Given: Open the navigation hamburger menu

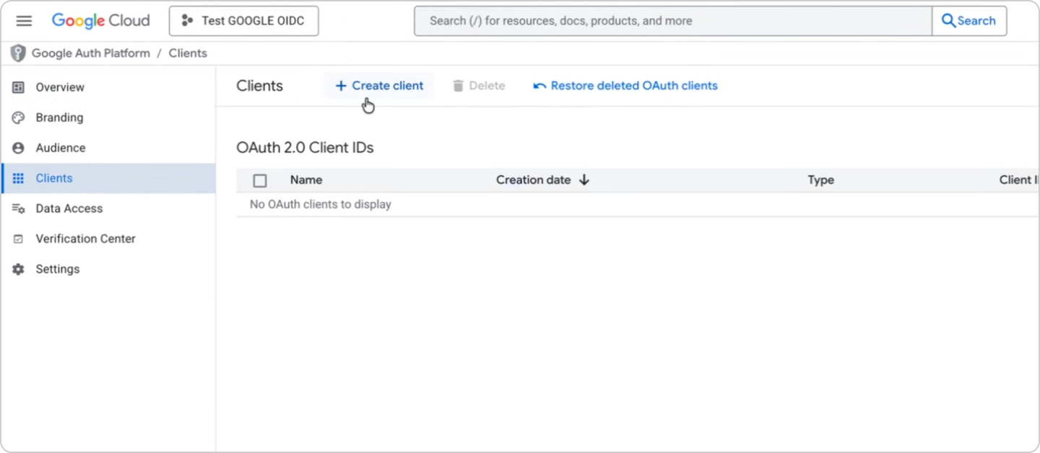Looking at the screenshot, I should [24, 20].
